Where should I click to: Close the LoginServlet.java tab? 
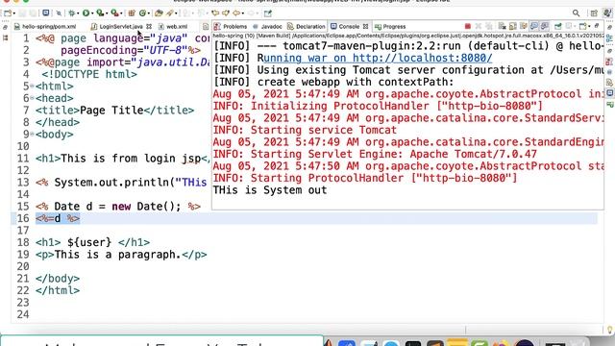[149, 26]
